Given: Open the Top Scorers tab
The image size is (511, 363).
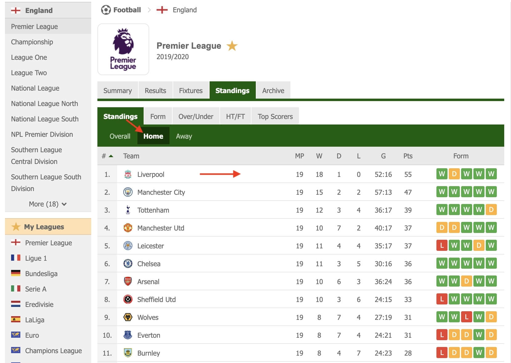Looking at the screenshot, I should 275,116.
